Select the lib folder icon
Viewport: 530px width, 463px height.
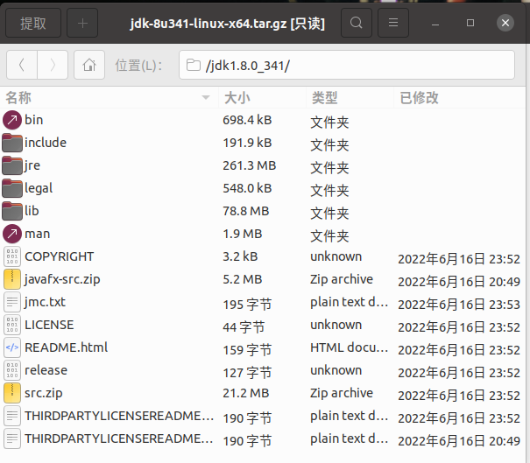point(12,211)
